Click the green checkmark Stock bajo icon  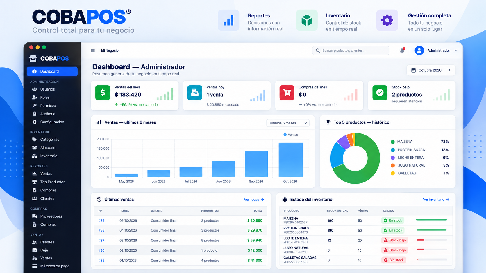380,93
